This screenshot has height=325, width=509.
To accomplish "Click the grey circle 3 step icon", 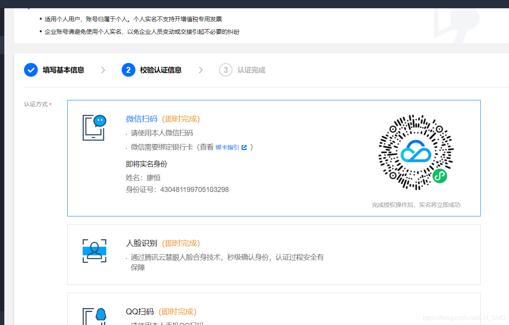I will (226, 70).
